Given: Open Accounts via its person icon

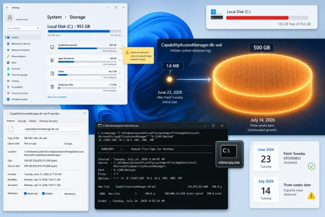Looking at the screenshot, I should pos(8,68).
